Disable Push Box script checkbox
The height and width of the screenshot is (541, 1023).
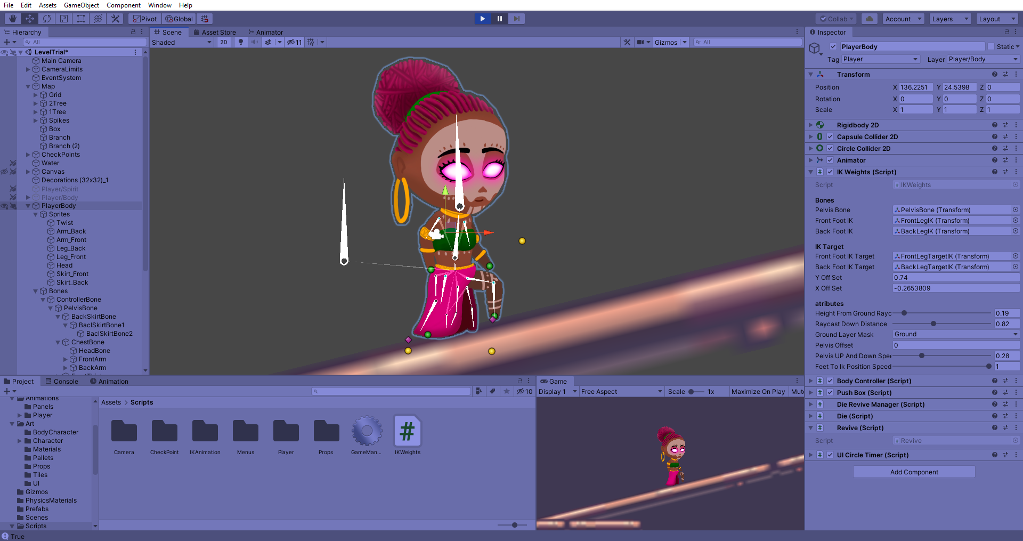pyautogui.click(x=830, y=393)
